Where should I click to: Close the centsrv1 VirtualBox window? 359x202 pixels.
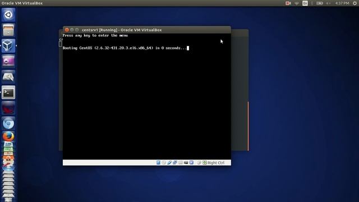[67, 30]
